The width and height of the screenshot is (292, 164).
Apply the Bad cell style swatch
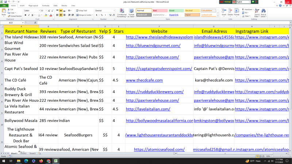tap(160, 11)
